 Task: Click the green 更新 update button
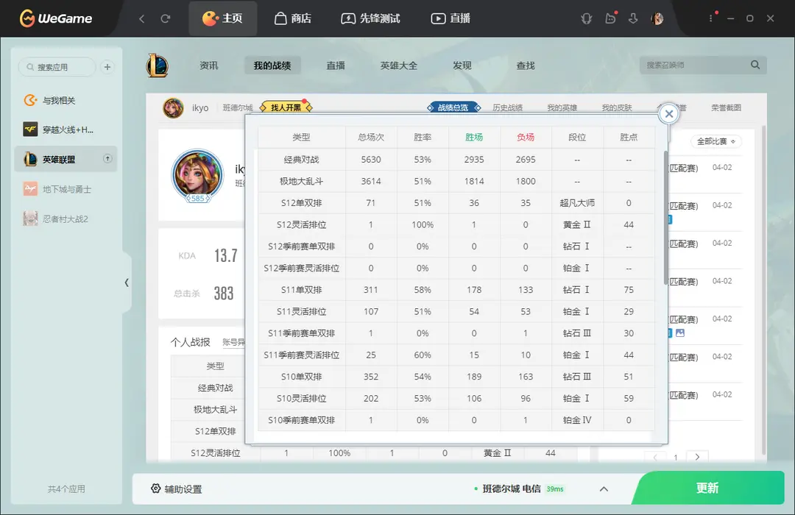(708, 488)
